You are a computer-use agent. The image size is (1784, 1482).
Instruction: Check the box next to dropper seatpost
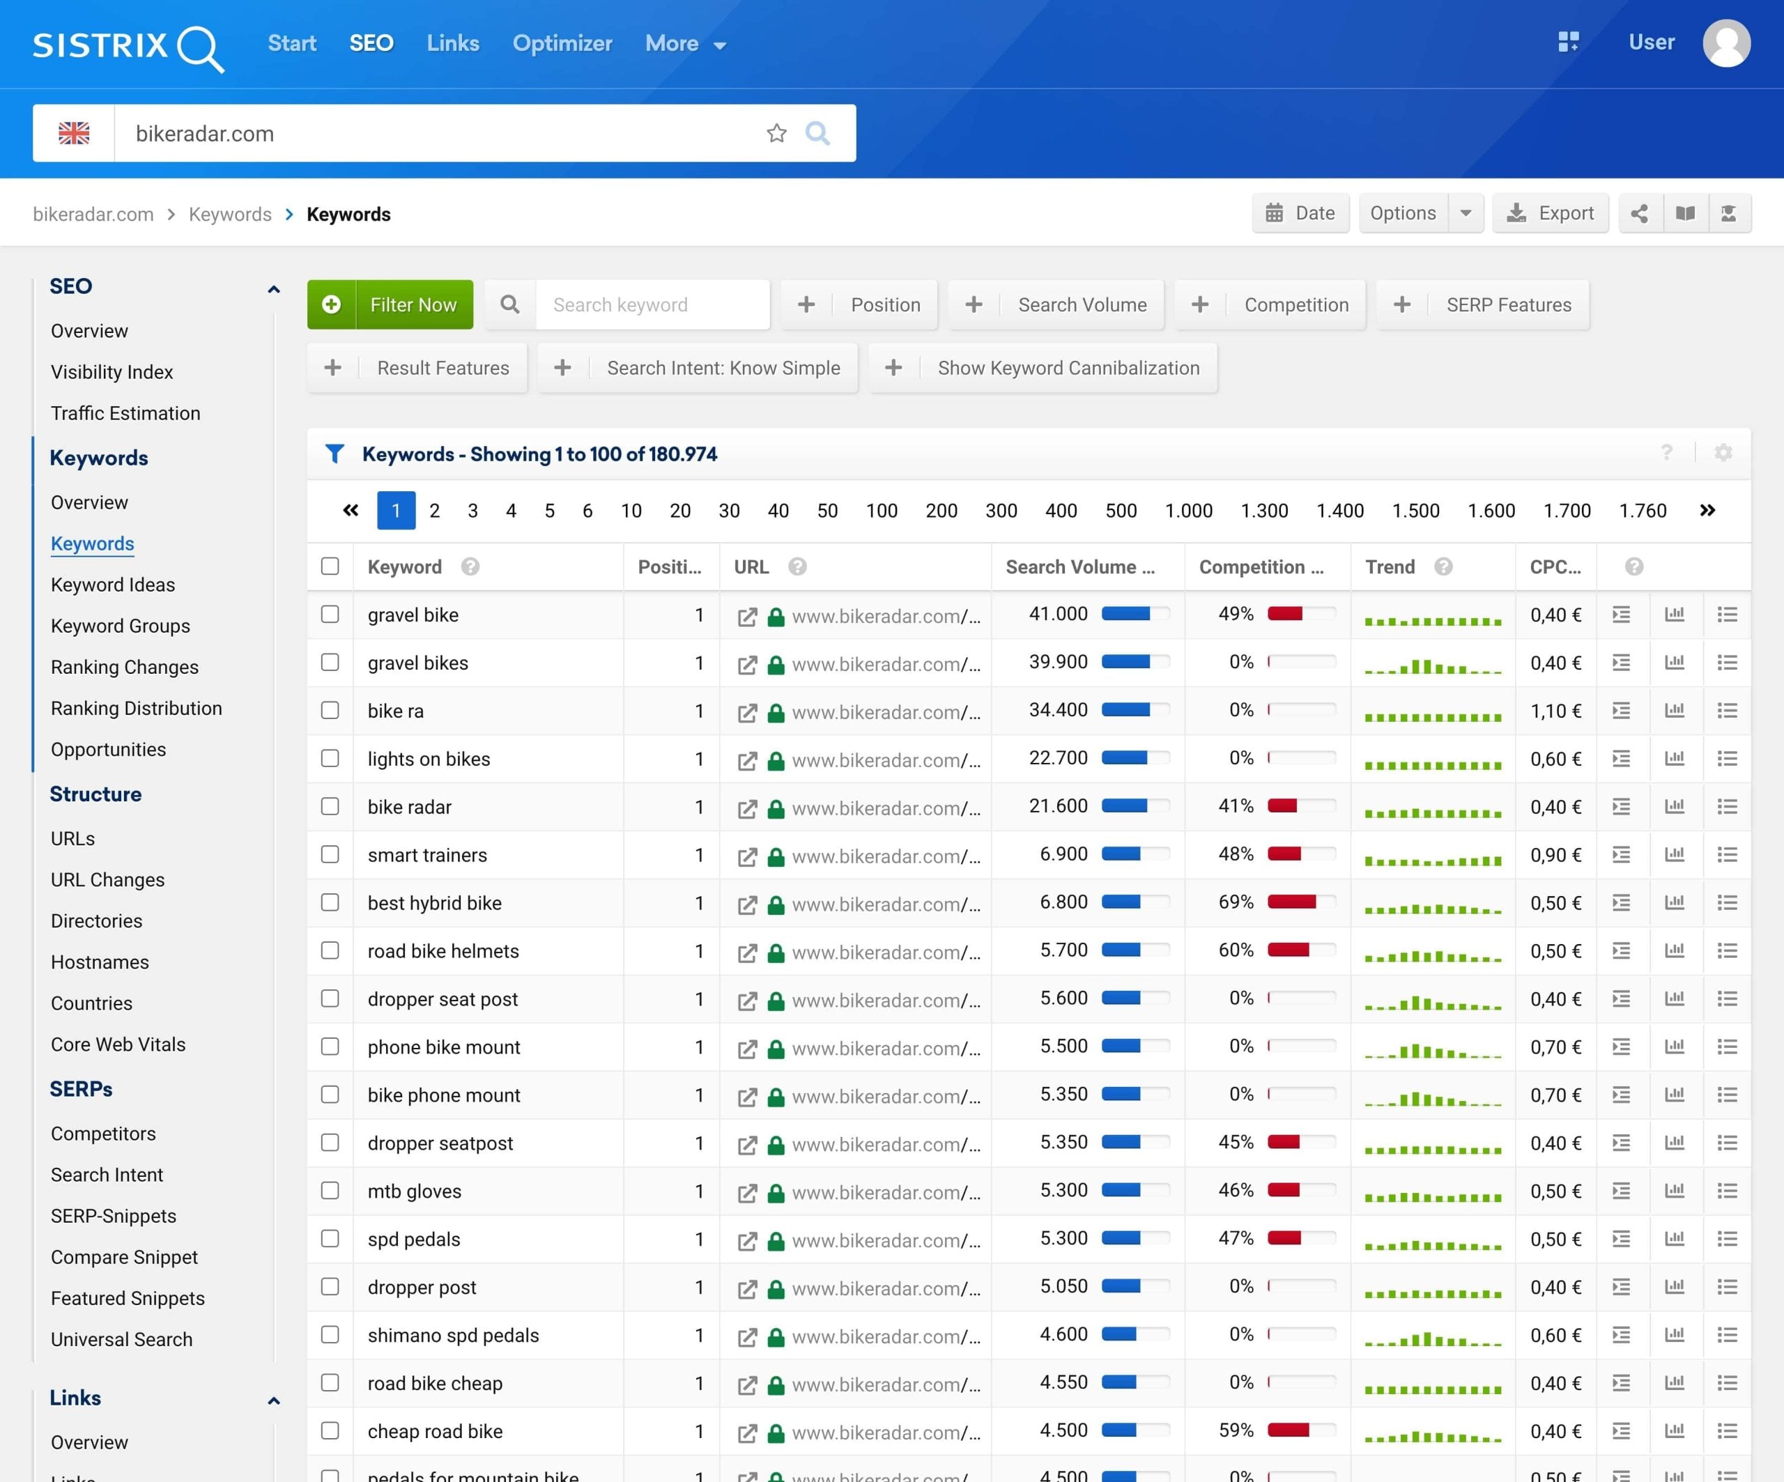[330, 1143]
